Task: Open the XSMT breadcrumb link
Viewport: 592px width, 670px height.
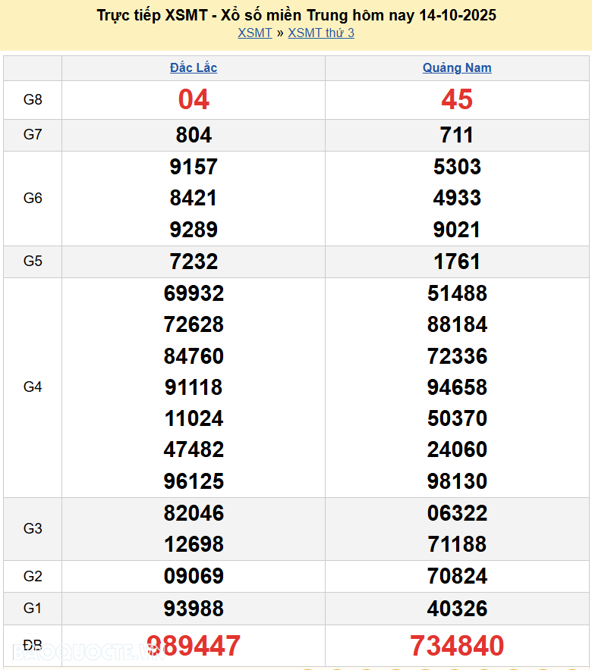Action: 254,33
